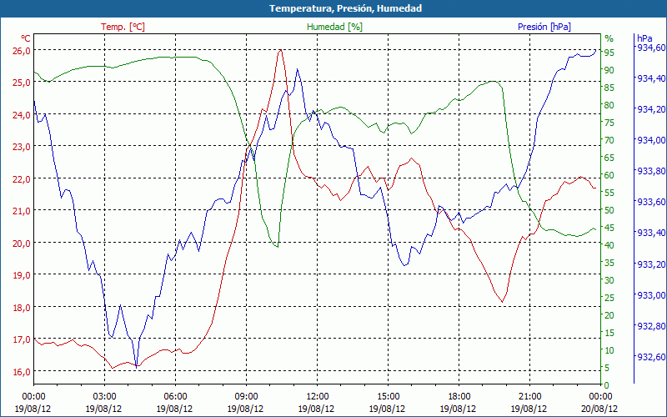
Task: Click the '70' humidity axis value
Action: (609, 140)
